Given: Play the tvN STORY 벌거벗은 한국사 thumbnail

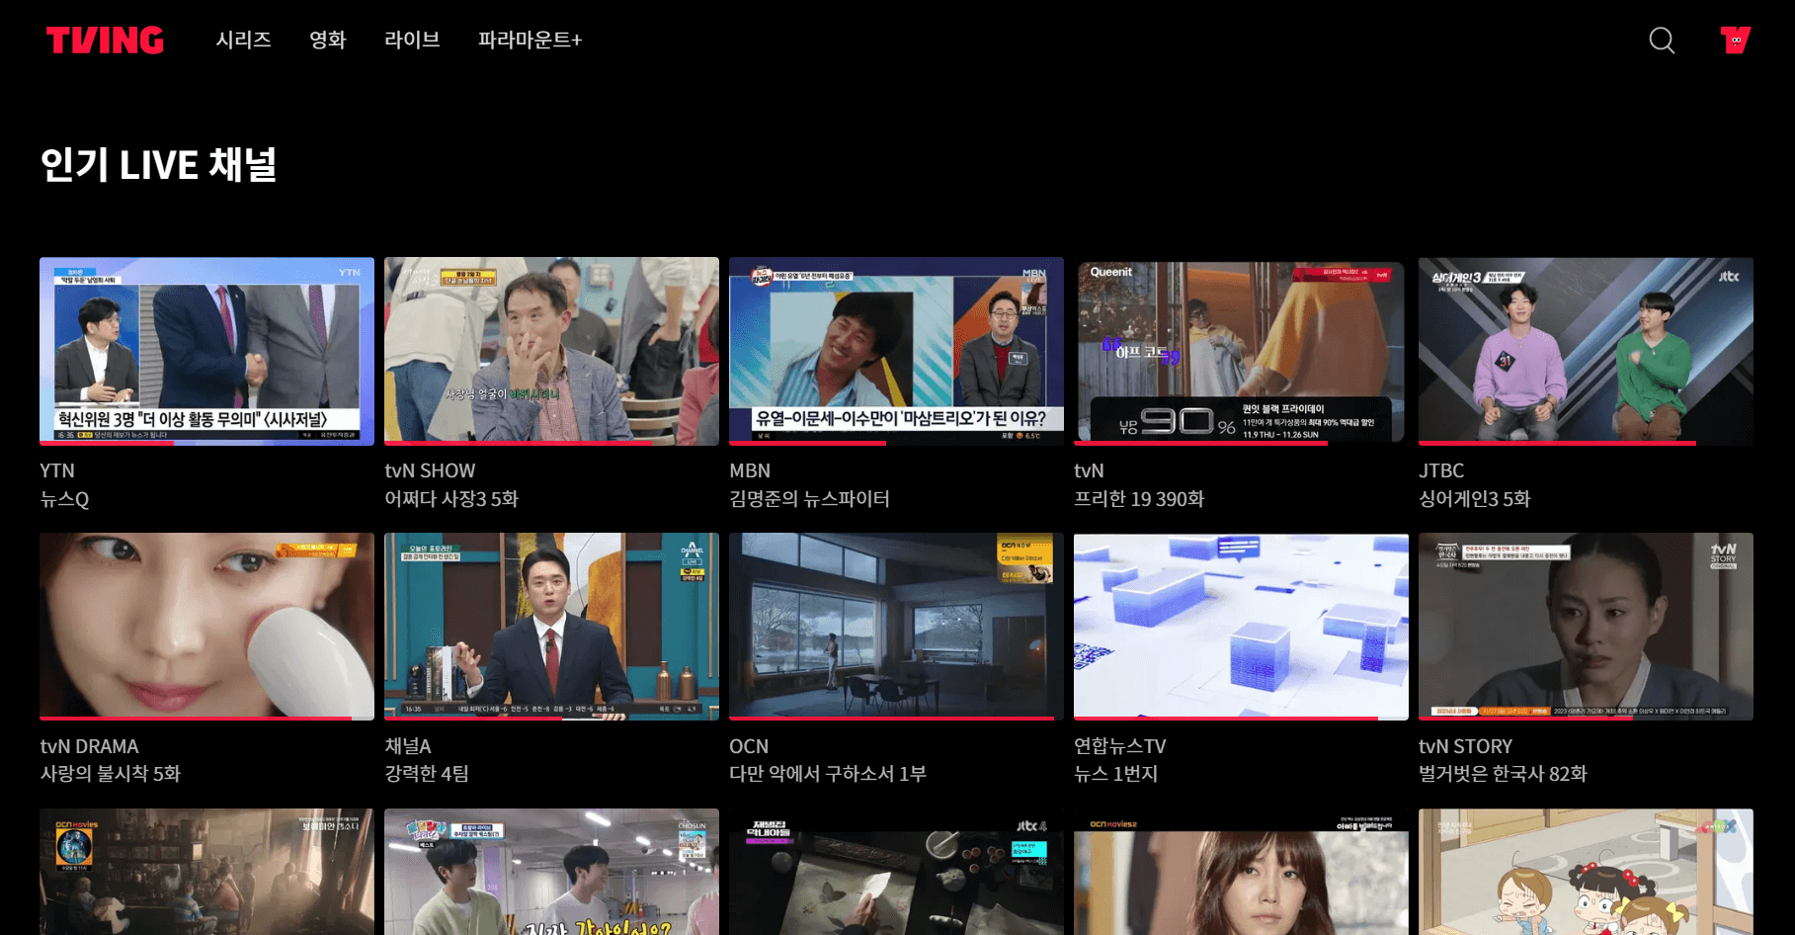Looking at the screenshot, I should point(1586,627).
